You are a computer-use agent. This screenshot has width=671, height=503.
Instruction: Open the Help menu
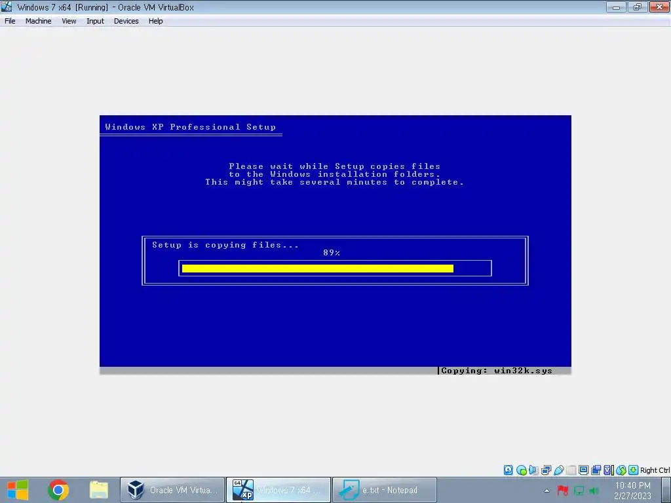(x=155, y=21)
